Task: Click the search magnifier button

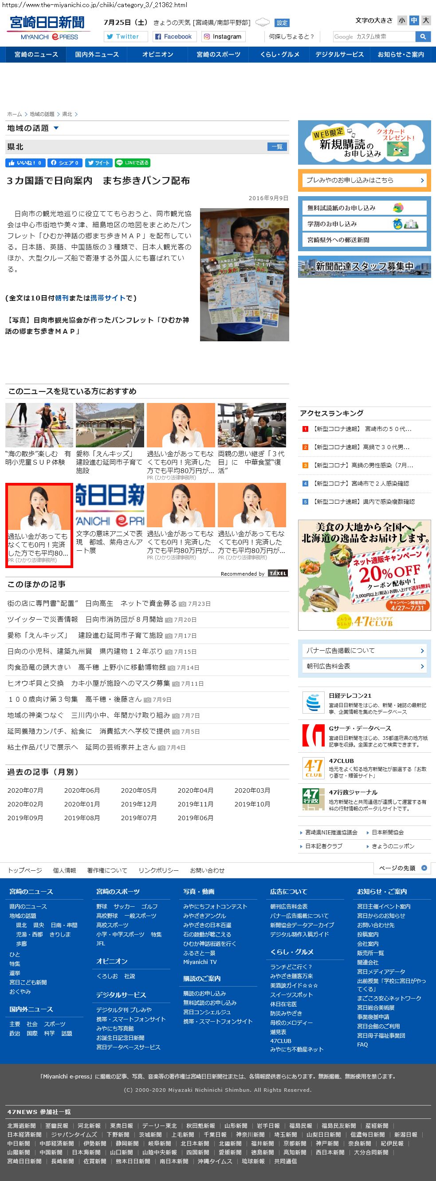Action: click(422, 37)
